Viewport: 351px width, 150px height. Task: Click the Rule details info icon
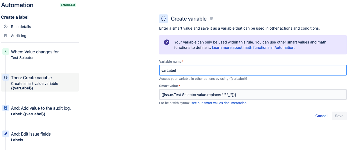[x=6, y=27]
